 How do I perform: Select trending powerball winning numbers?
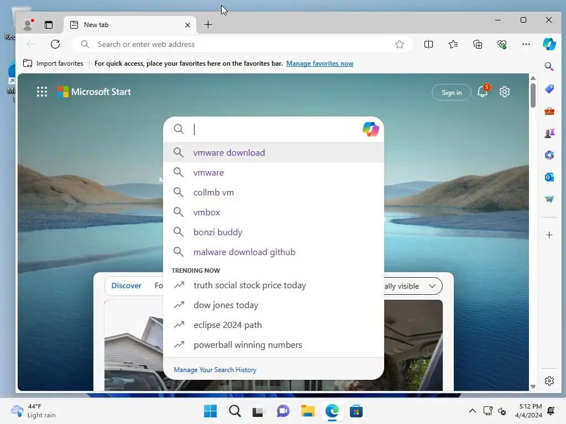(x=273, y=344)
